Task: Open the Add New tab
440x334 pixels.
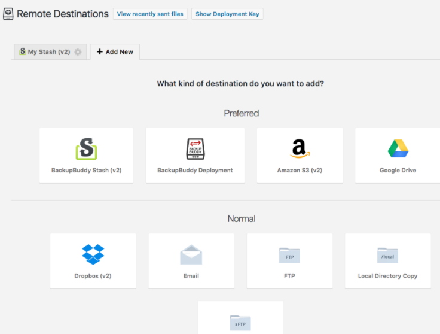Action: point(115,52)
